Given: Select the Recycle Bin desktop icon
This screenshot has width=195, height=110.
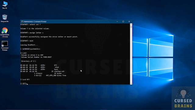Looking at the screenshot, I should pyautogui.click(x=5, y=18).
